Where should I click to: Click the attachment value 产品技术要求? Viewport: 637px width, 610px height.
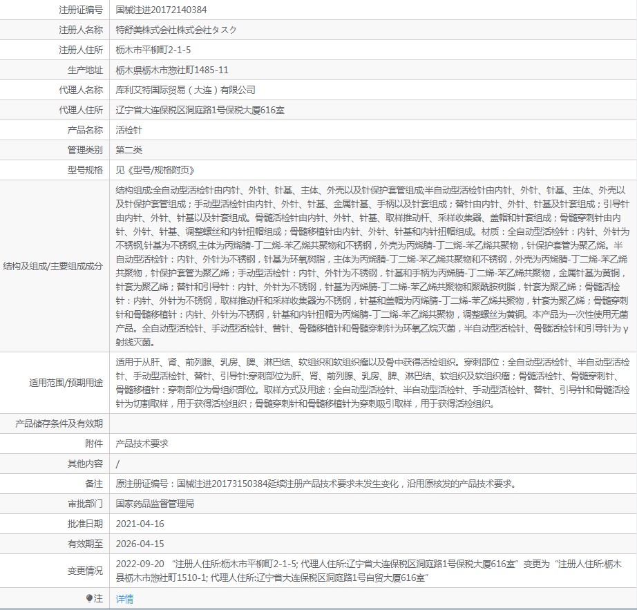pyautogui.click(x=142, y=444)
